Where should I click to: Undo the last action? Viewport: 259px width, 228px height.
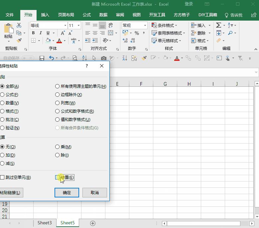pos(52,58)
